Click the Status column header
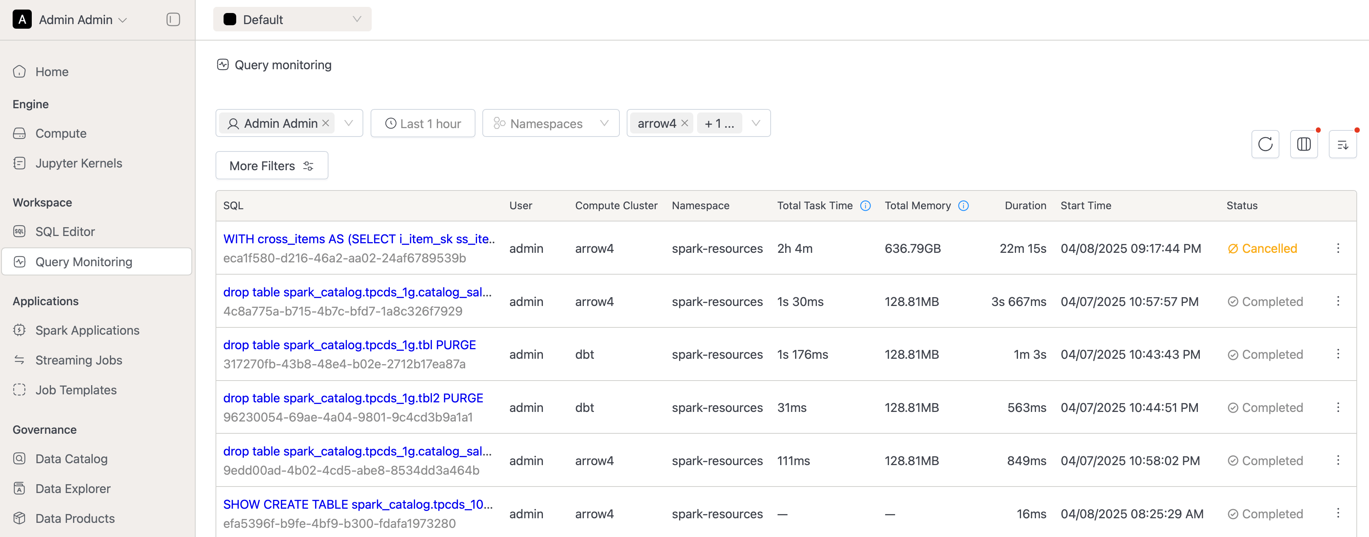1369x537 pixels. [1242, 206]
